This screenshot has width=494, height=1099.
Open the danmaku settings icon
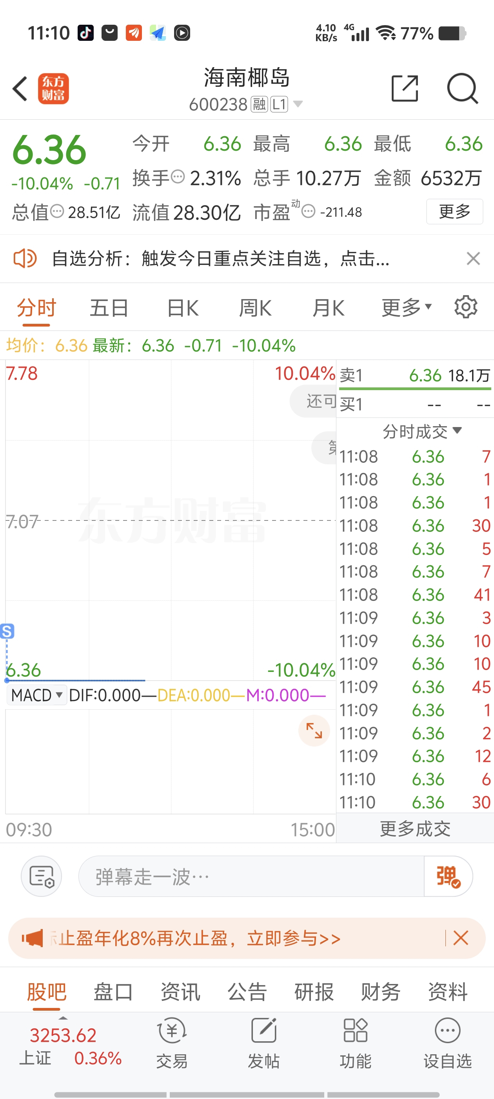[41, 876]
